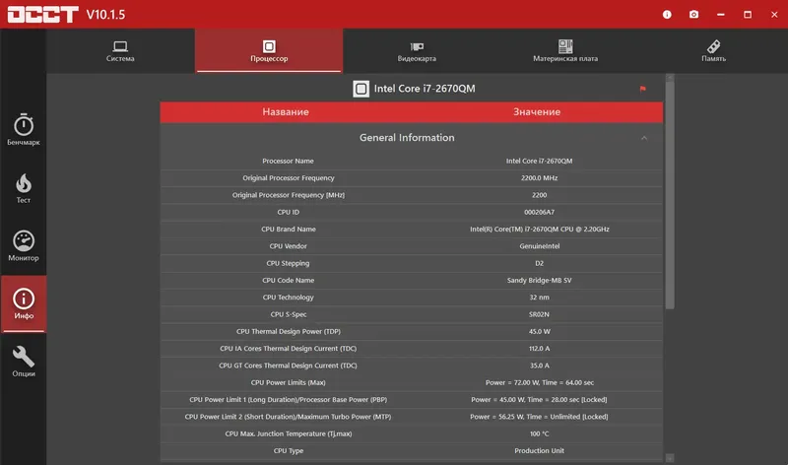Image resolution: width=788 pixels, height=465 pixels.
Task: Click the Название column header
Action: [286, 112]
